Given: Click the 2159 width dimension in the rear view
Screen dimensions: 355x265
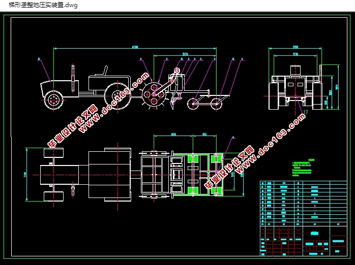Looking at the screenshot, I should (x=295, y=47).
